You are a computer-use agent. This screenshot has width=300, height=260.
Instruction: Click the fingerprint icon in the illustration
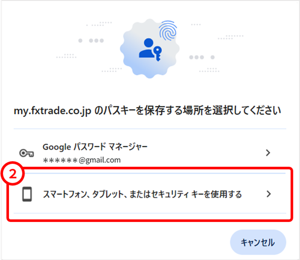168,31
